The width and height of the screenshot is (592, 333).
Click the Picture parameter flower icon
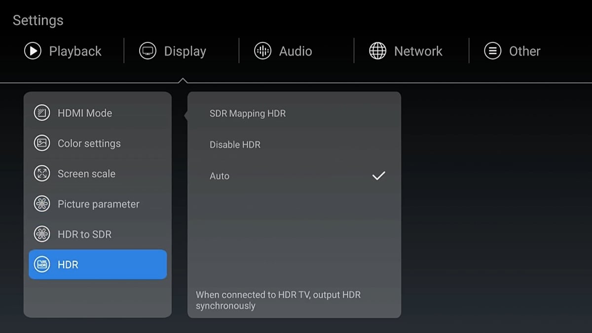click(x=42, y=204)
